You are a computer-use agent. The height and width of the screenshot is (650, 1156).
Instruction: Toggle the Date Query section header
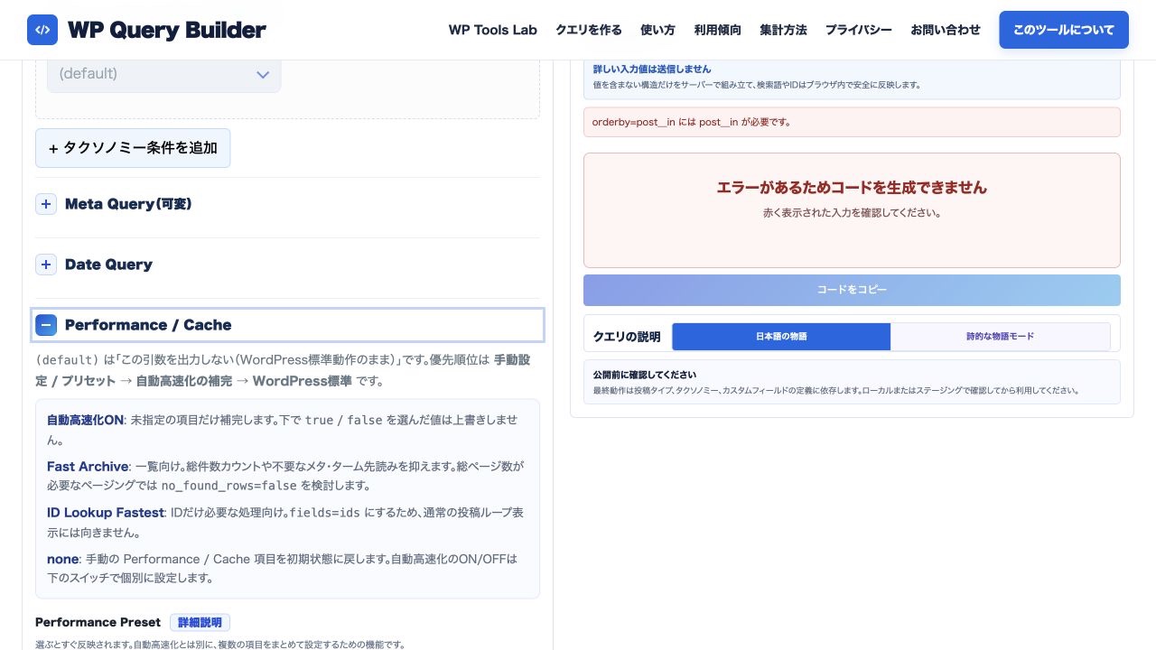(287, 265)
